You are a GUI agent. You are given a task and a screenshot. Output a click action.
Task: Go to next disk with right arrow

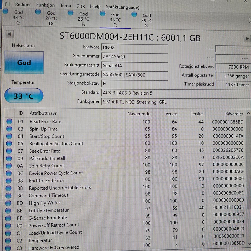tap(247, 38)
